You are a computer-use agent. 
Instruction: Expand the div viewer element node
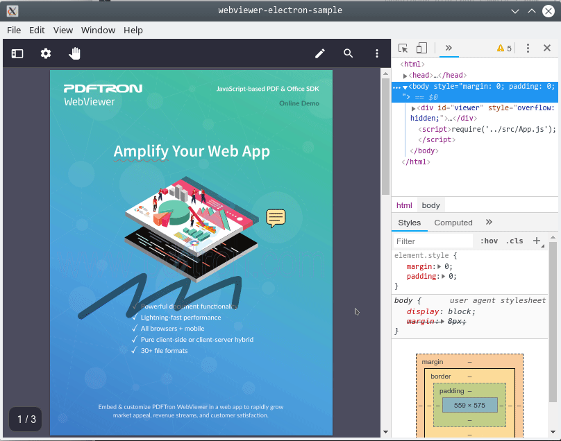pyautogui.click(x=415, y=108)
